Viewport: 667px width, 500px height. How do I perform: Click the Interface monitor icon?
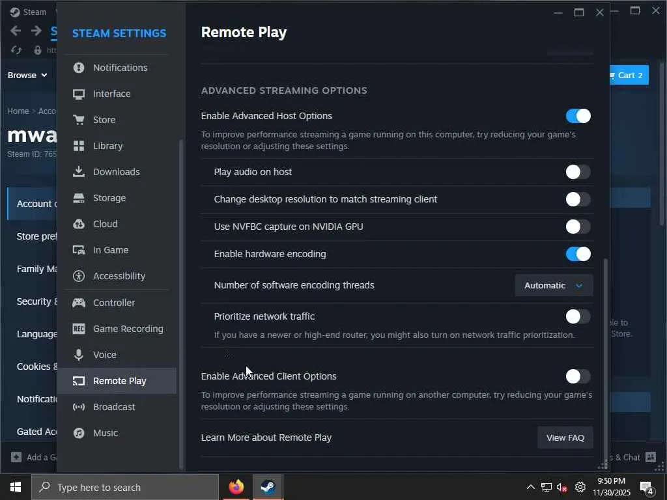point(79,94)
